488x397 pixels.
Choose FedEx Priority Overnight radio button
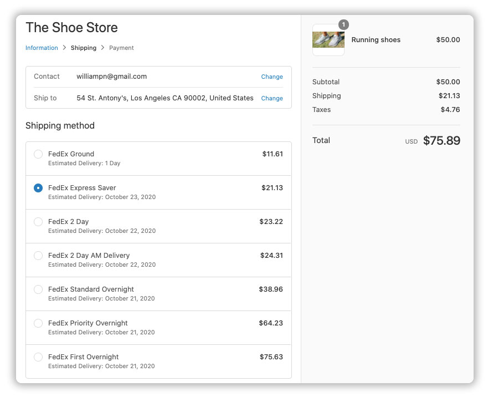point(38,323)
